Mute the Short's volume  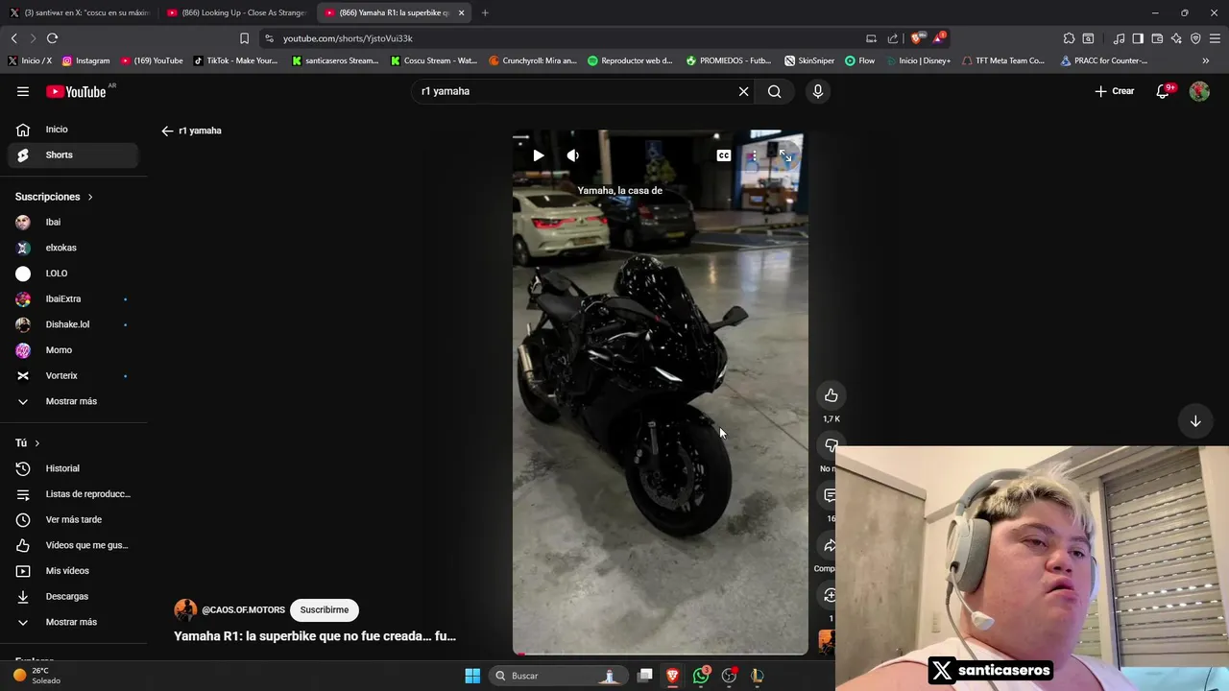pos(573,155)
